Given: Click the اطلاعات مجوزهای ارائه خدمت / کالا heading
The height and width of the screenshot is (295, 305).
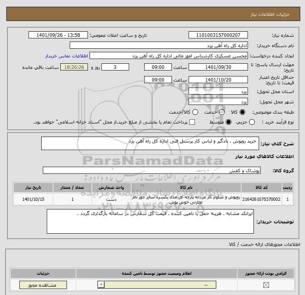Looking at the screenshot, I should pyautogui.click(x=264, y=244).
